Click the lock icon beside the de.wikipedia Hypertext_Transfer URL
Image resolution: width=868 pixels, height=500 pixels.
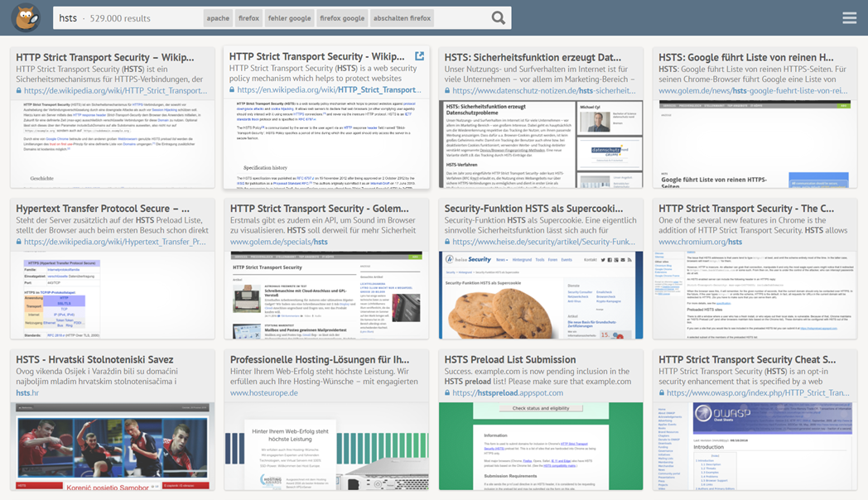(19, 242)
